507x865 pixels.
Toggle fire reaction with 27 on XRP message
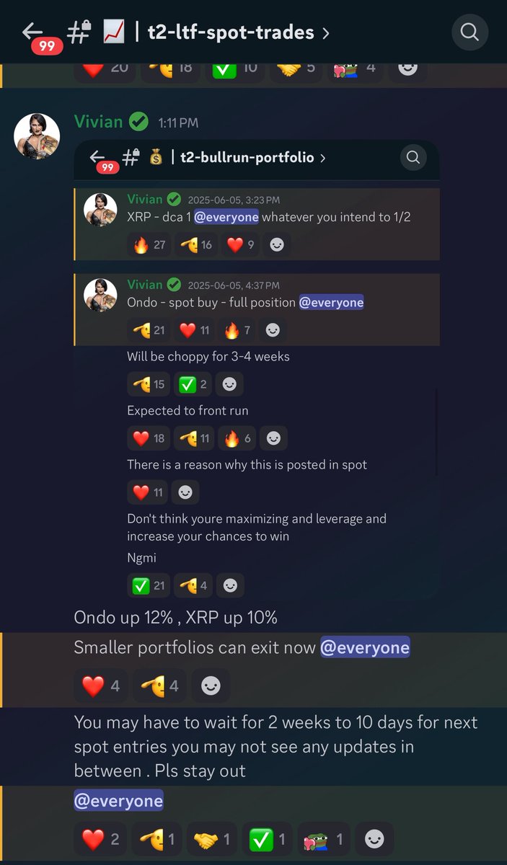[x=149, y=244]
